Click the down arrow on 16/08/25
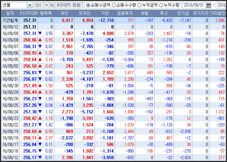 click(x=40, y=105)
